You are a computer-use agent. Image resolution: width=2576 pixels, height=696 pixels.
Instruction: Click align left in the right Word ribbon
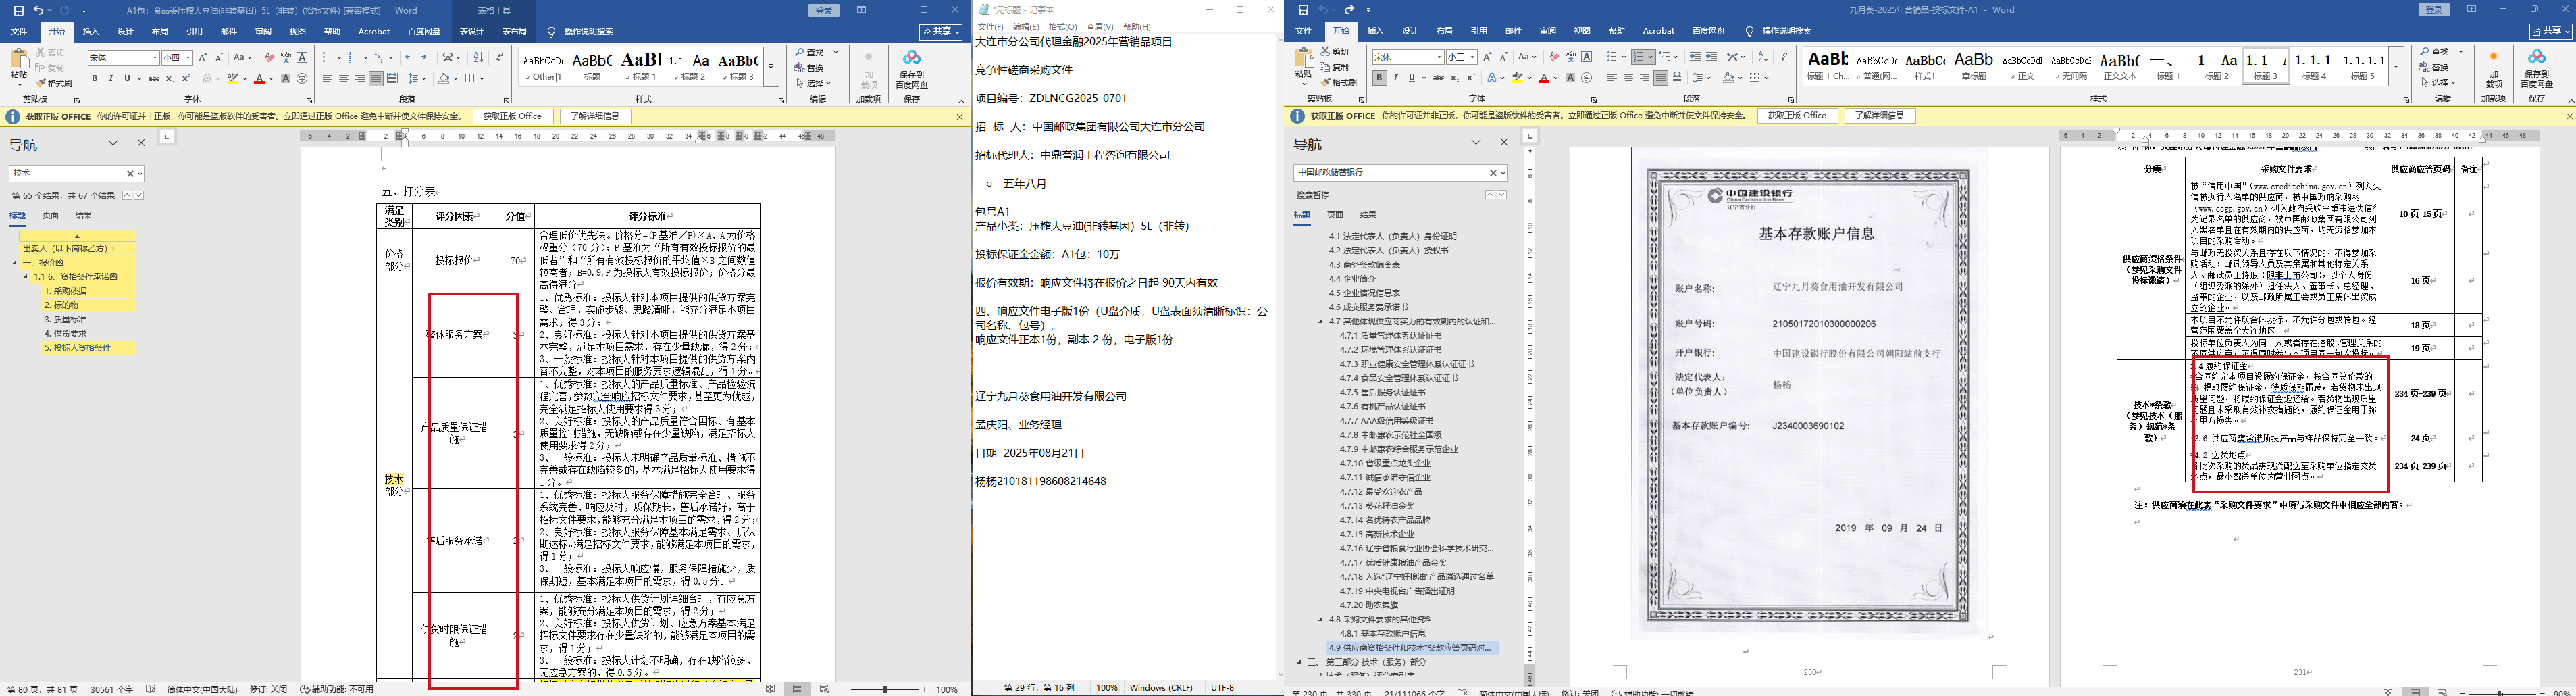1612,78
